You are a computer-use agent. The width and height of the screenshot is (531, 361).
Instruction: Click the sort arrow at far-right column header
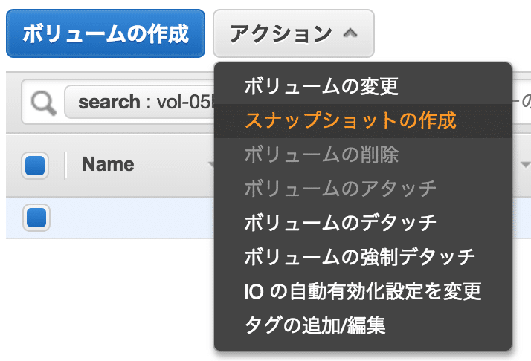click(525, 165)
